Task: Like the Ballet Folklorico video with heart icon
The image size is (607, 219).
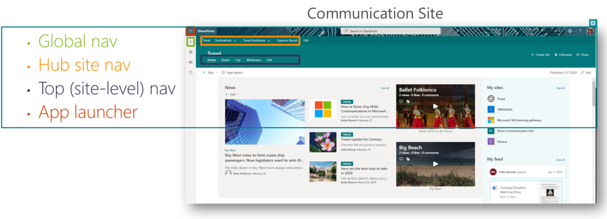Action: click(401, 101)
